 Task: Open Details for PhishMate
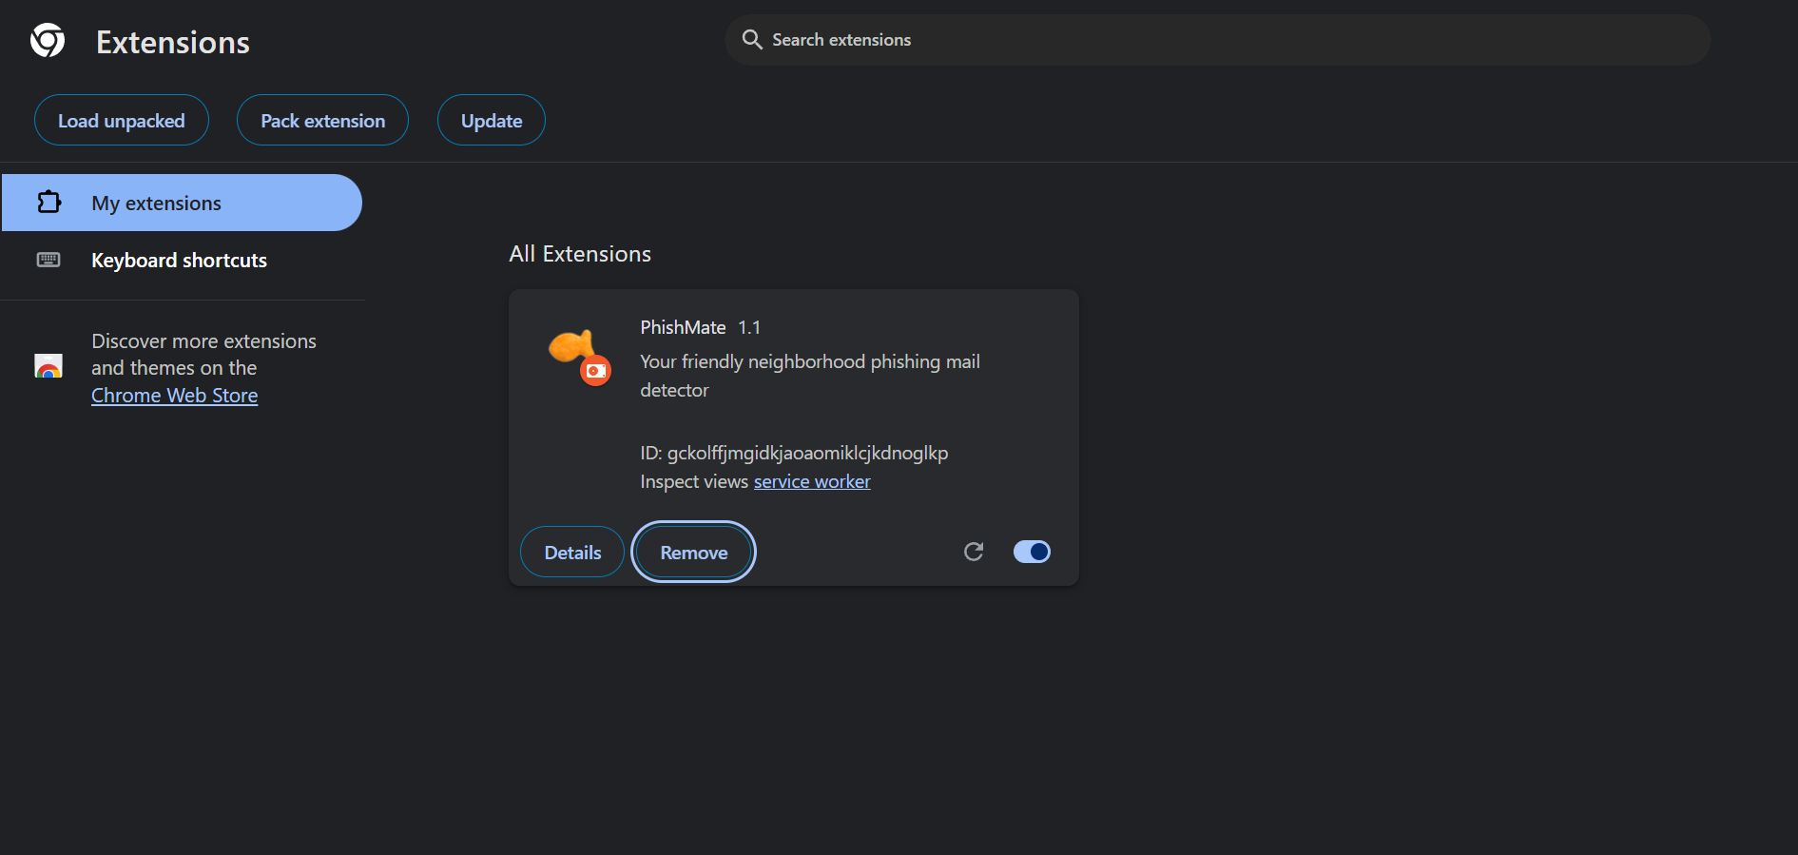pyautogui.click(x=572, y=553)
